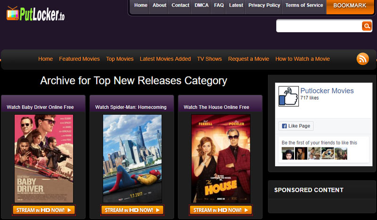Click the orange search magnifier button

click(x=367, y=26)
